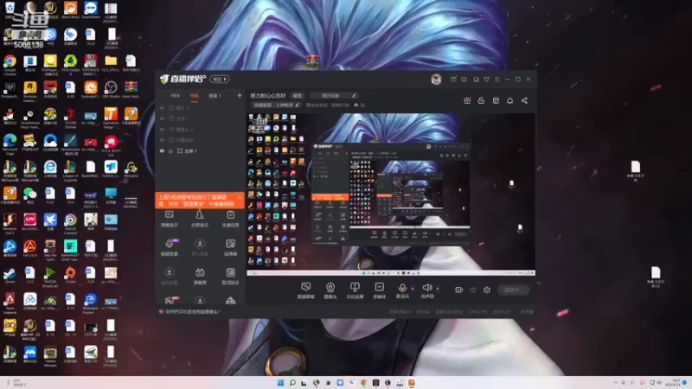Click the live preview thumbnail area
692x389 pixels.
(391, 194)
